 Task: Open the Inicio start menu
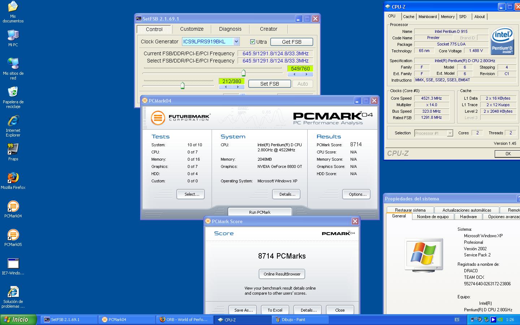18,320
